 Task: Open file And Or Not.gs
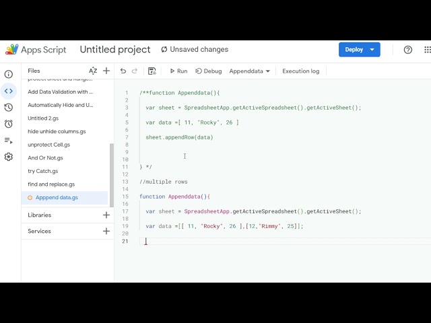coord(45,157)
